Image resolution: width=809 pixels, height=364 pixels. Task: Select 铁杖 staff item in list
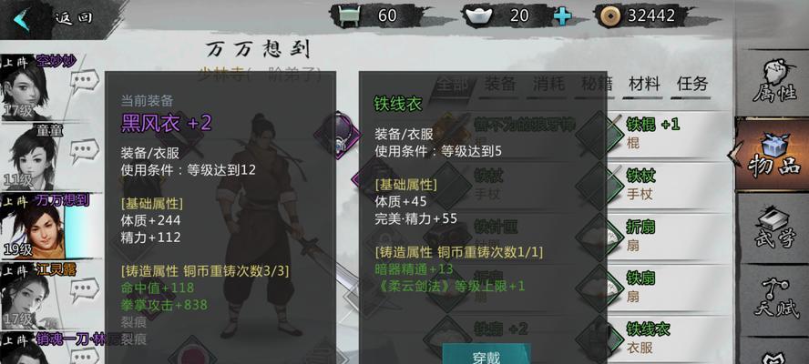(655, 185)
